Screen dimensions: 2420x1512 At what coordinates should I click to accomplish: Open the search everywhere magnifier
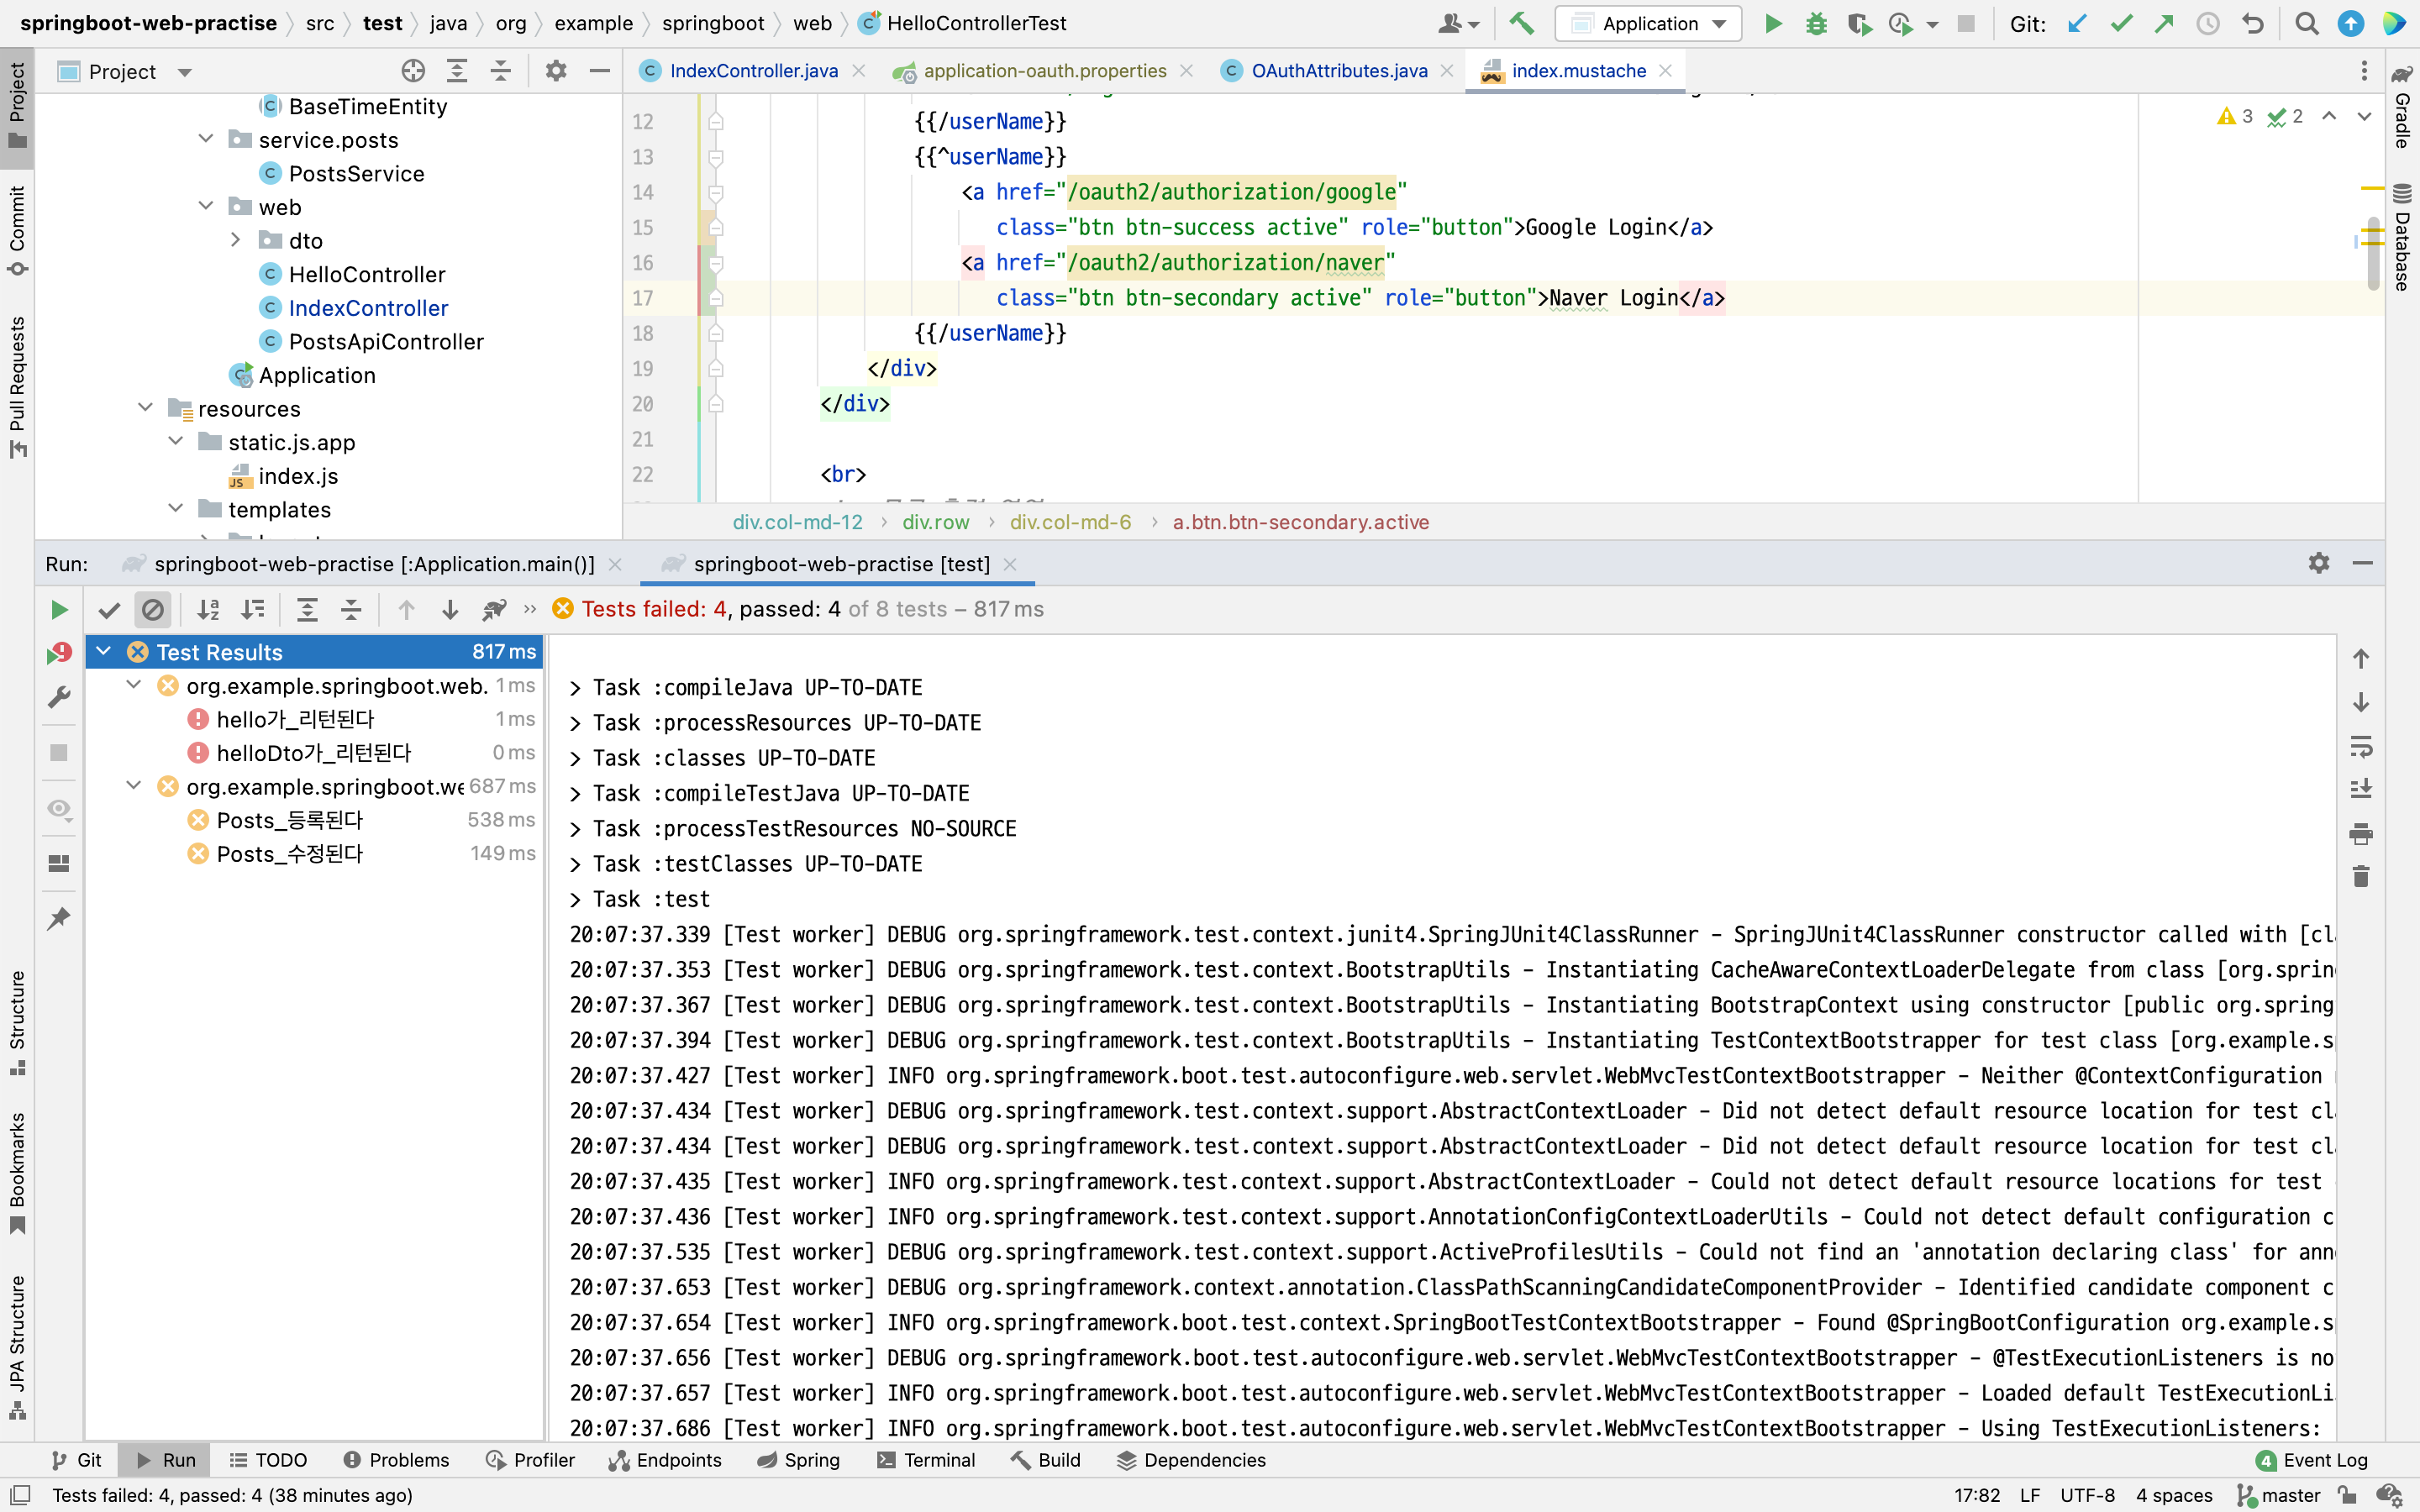[2306, 23]
